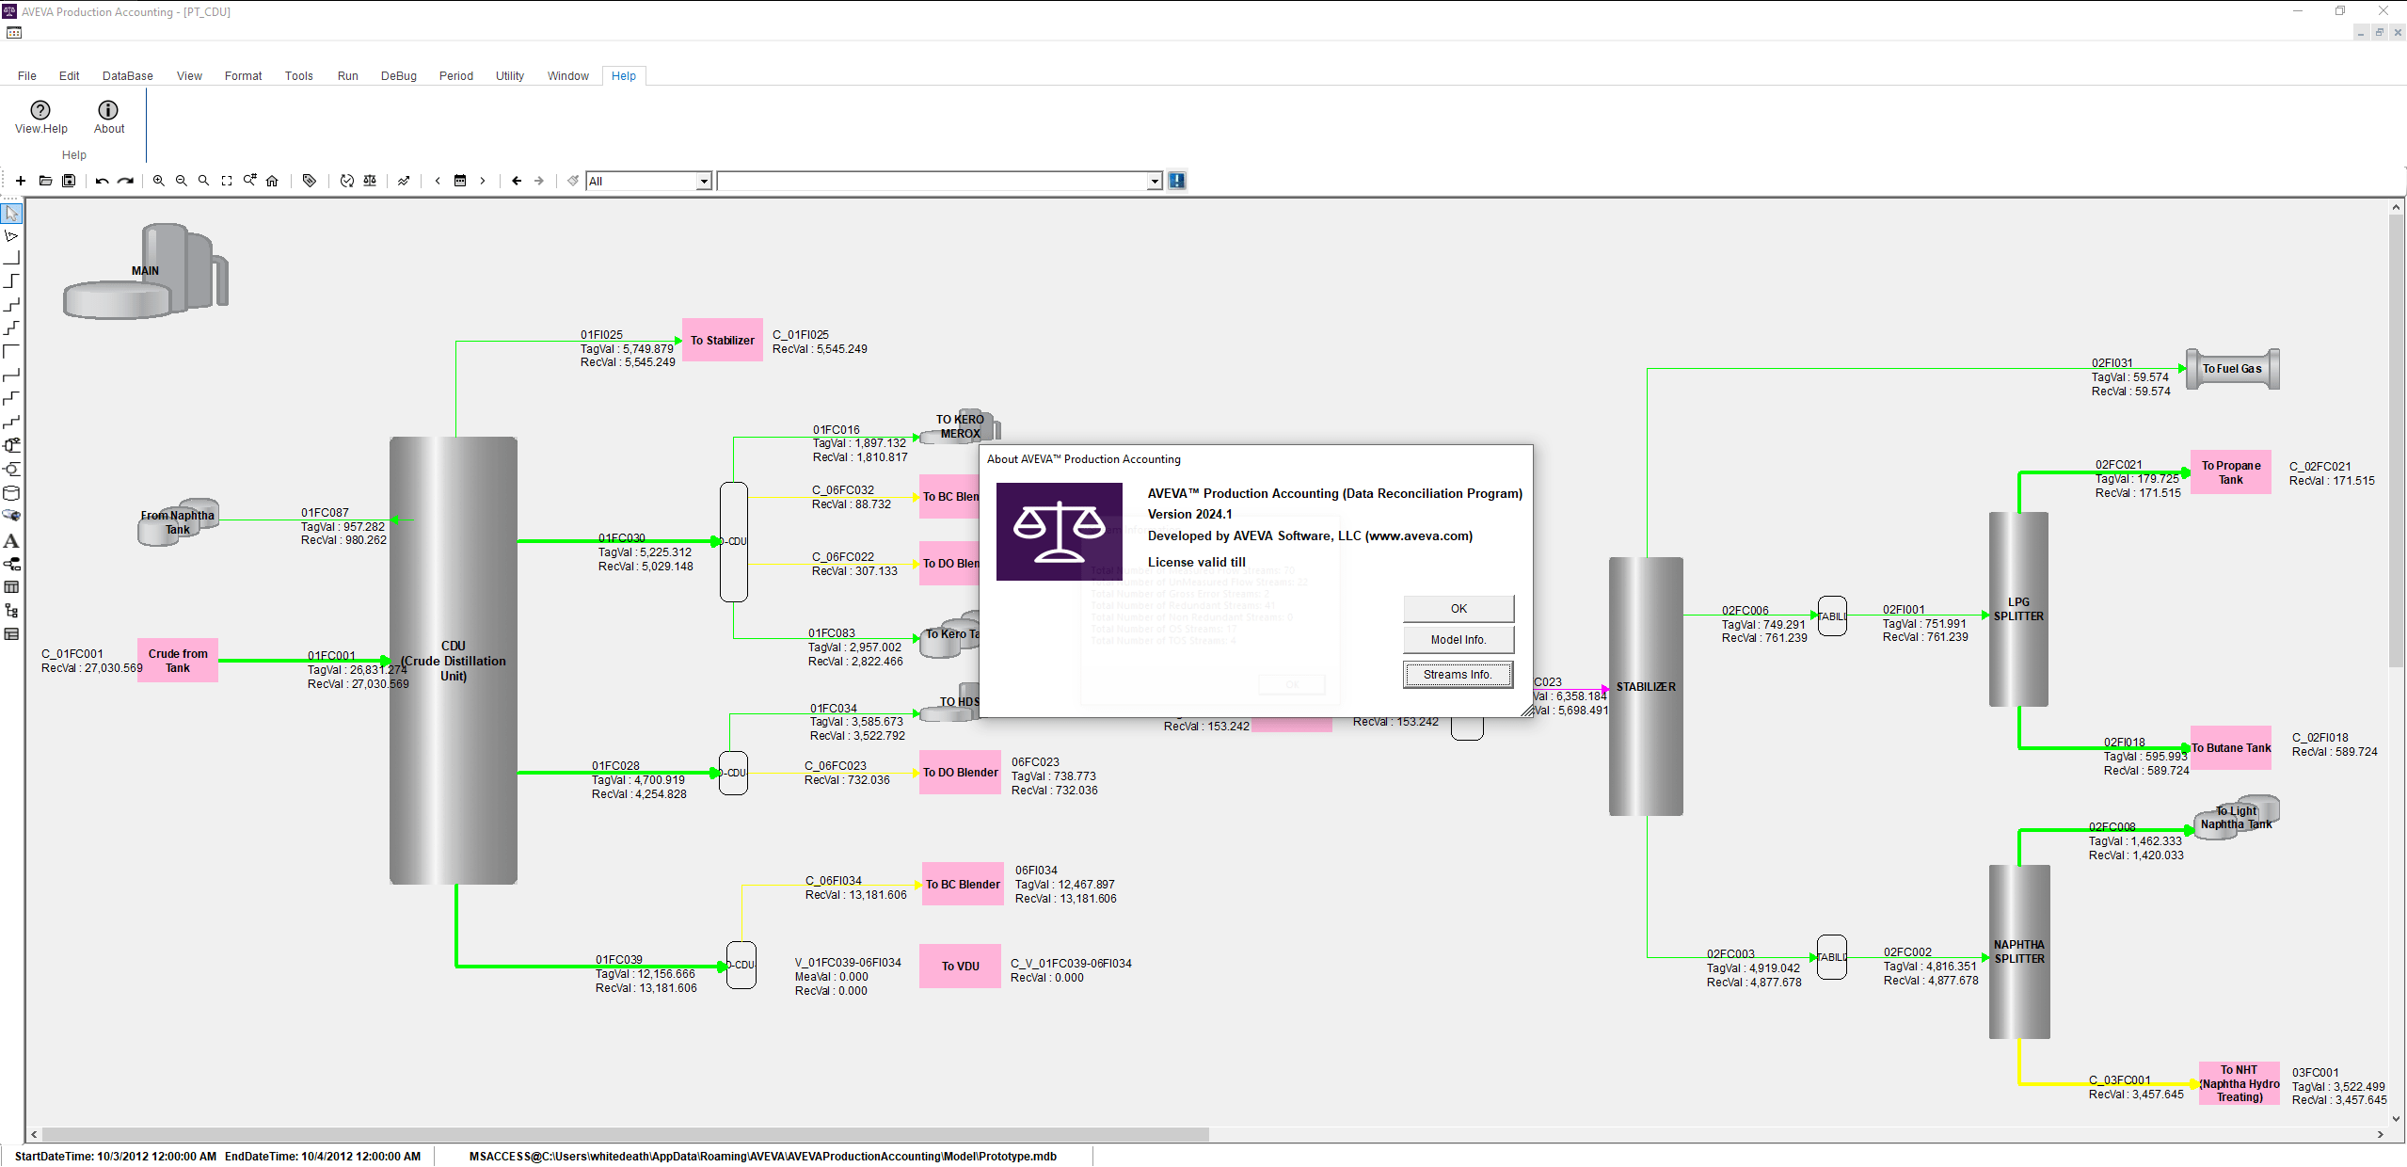Click the home view icon
The width and height of the screenshot is (2407, 1167).
click(x=272, y=181)
